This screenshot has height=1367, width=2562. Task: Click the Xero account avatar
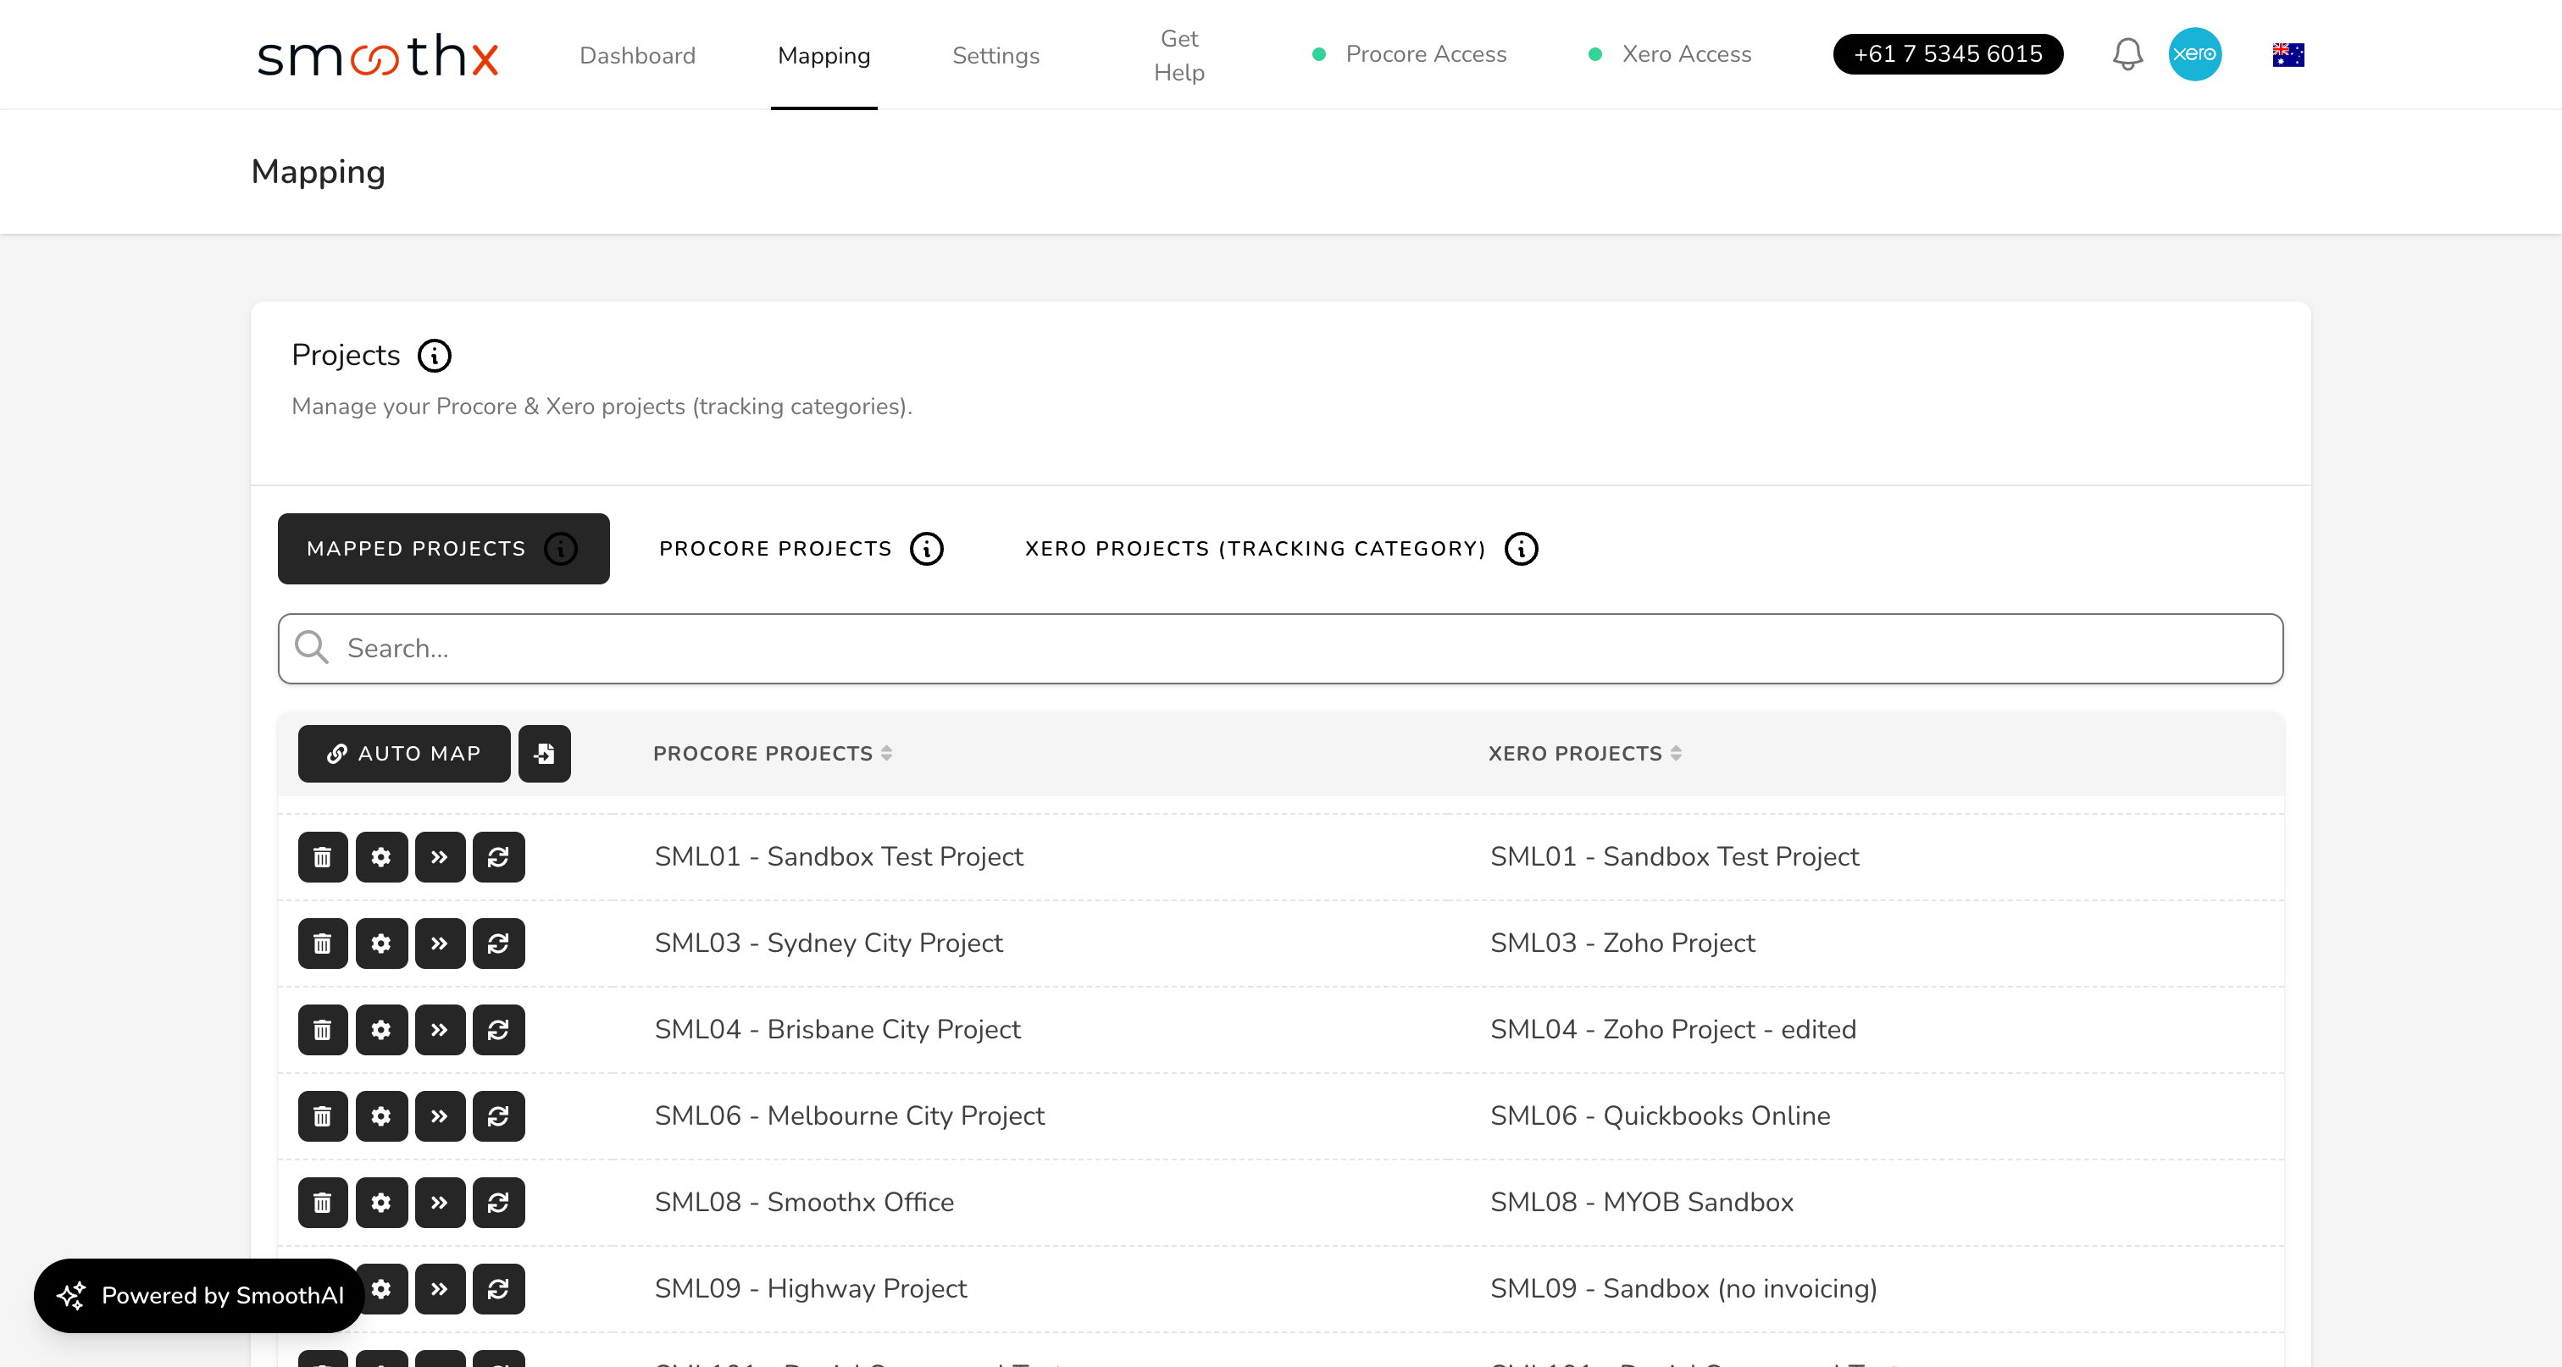(x=2194, y=55)
